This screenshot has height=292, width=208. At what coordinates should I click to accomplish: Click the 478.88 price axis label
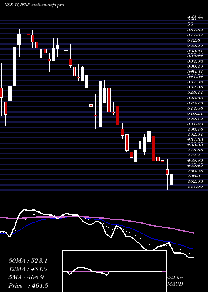(x=195, y=150)
